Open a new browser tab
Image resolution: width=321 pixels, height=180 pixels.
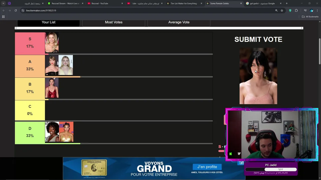pyautogui.click(x=287, y=3)
